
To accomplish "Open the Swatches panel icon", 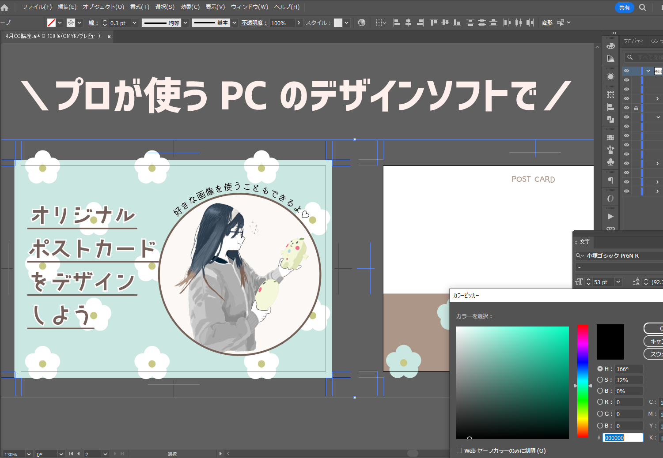I will (610, 137).
